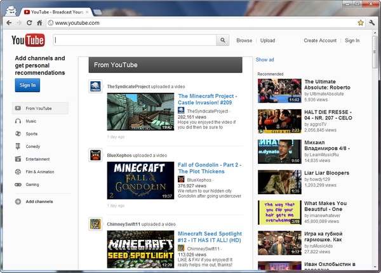This screenshot has width=381, height=273.
Task: Click TheSyndicateProject uploader name in feed
Action: [128, 86]
